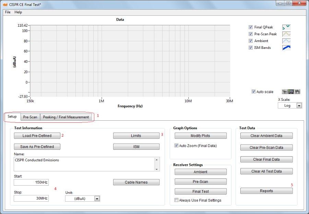Open the File menu
This screenshot has height=214, width=309.
click(8, 12)
